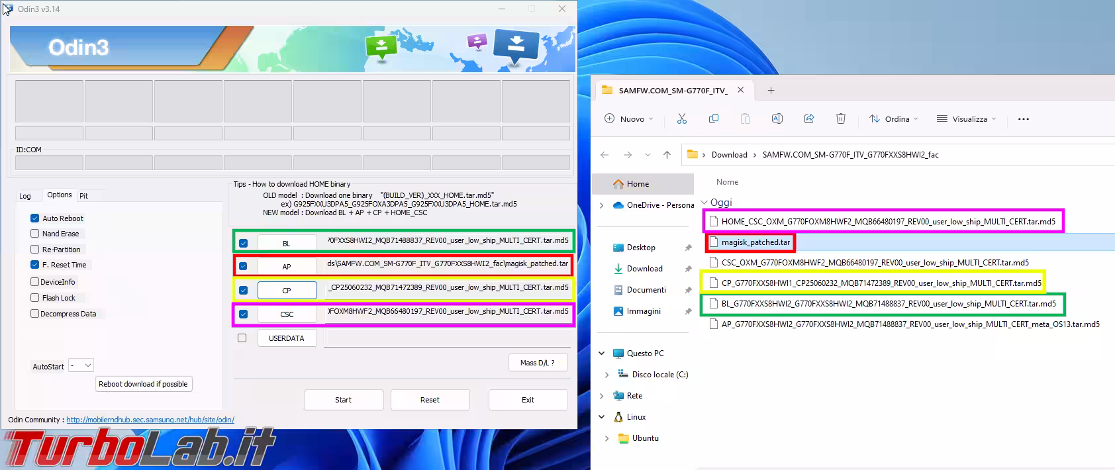Open the Odin Community samsung link
This screenshot has height=470, width=1115.
(150, 420)
